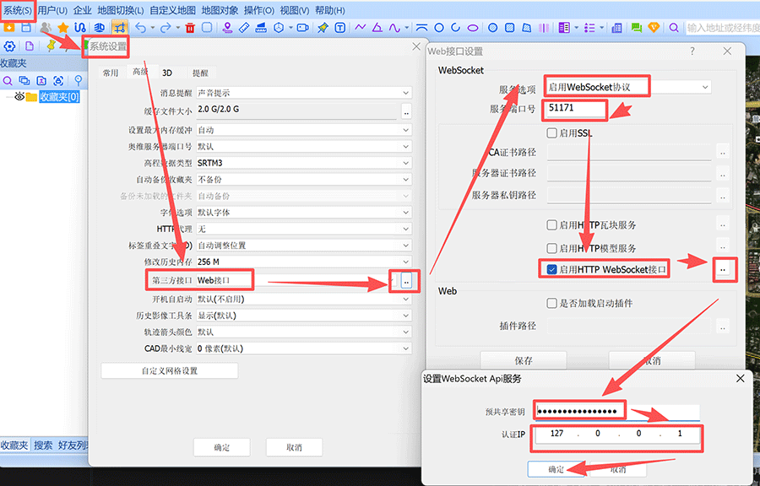
Task: Tick the 启用SSL checkbox
Action: pyautogui.click(x=551, y=133)
